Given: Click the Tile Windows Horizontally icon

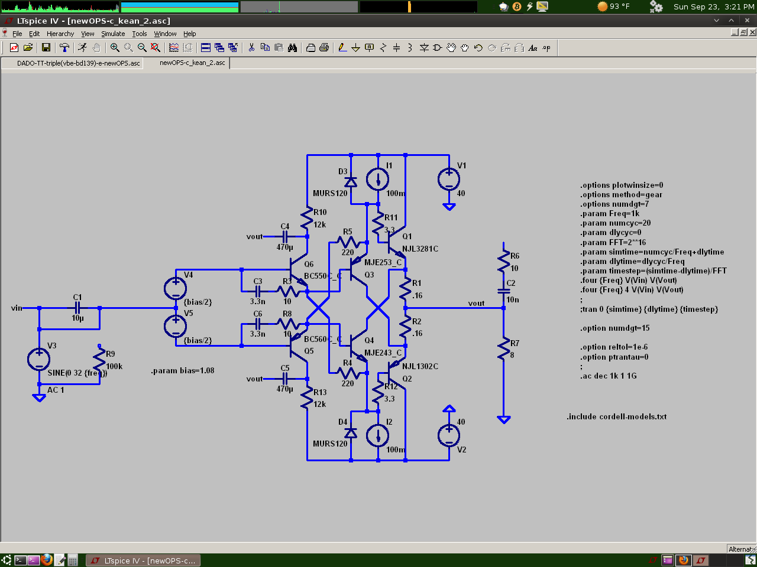Looking at the screenshot, I should click(206, 48).
